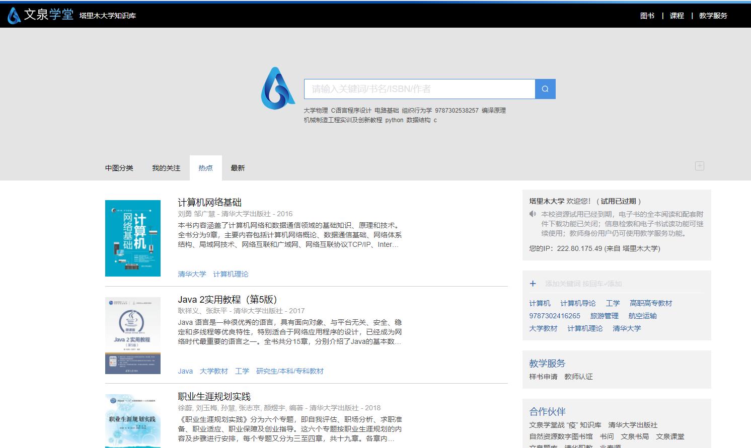This screenshot has width=751, height=448.
Task: Click the 大学物理 suggested search term
Action: 316,111
